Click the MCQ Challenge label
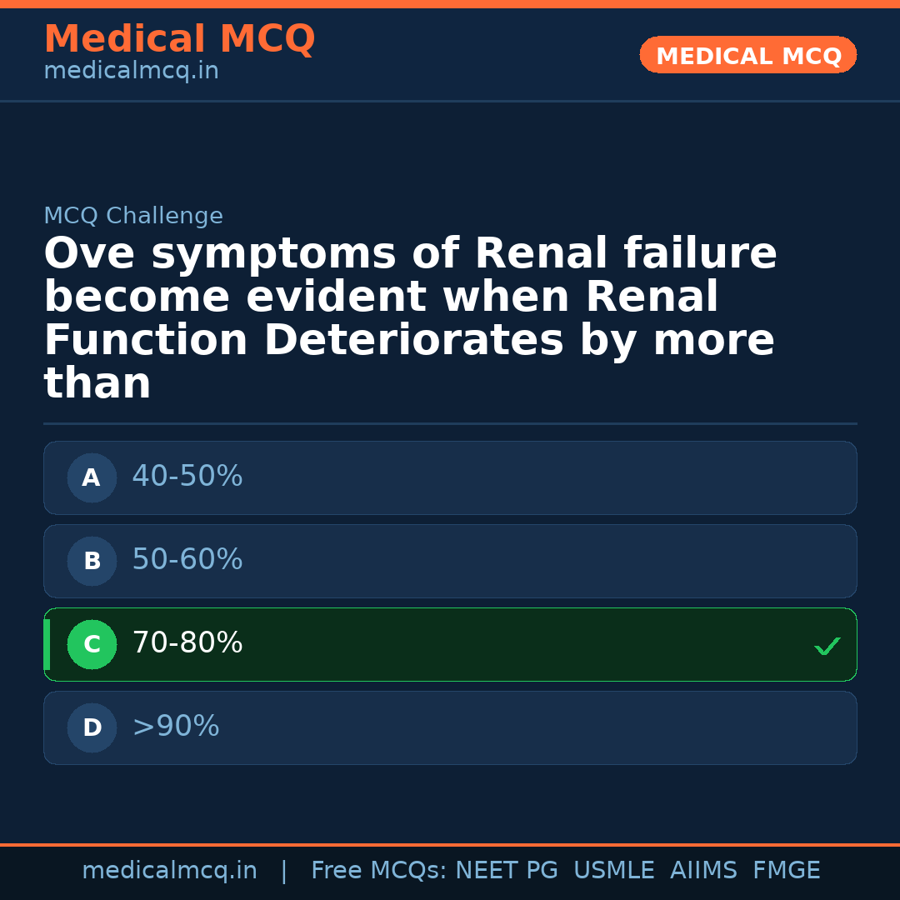Viewport: 900px width, 900px height. 133,216
